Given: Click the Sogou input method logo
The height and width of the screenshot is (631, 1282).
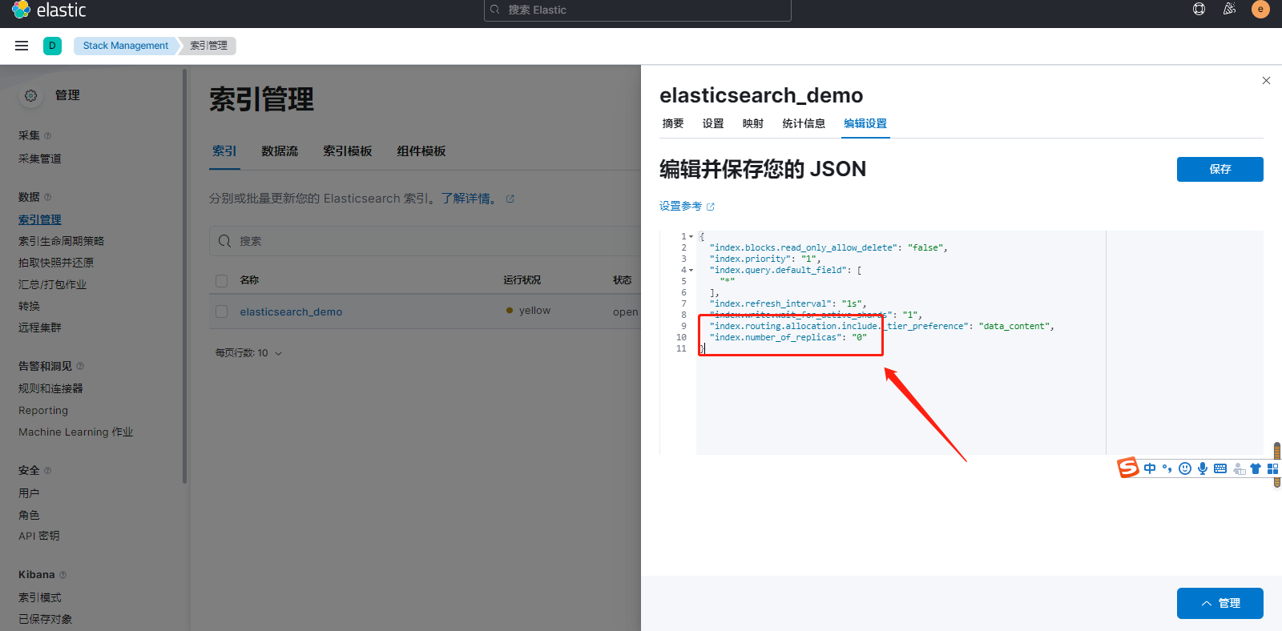Looking at the screenshot, I should (x=1128, y=468).
